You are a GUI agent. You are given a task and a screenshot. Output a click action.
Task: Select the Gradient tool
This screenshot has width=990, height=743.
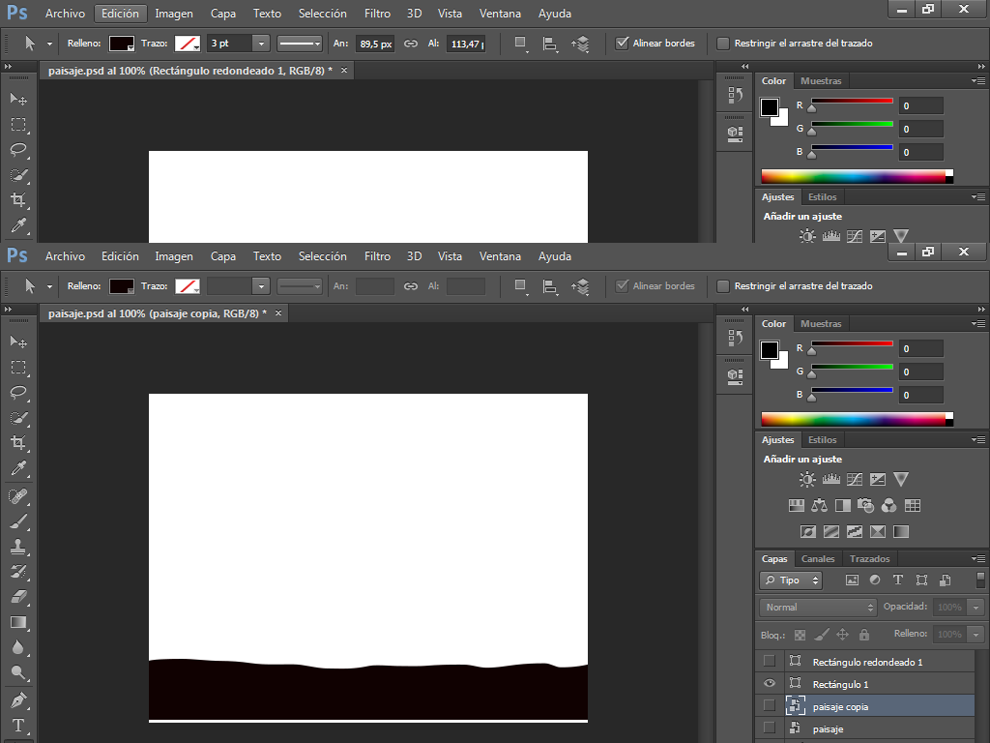[x=18, y=622]
